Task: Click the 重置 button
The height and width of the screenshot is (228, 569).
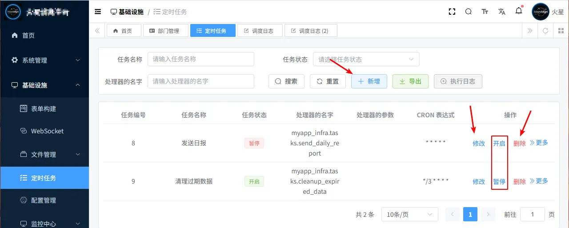Action: point(328,81)
